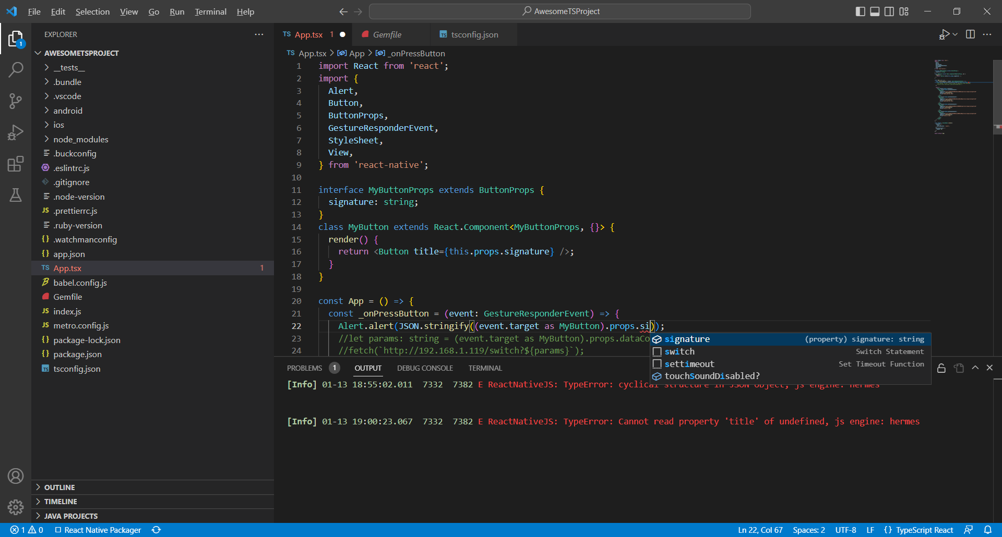Image resolution: width=1002 pixels, height=537 pixels.
Task: Click the AwesomeTSProject command center search
Action: coord(560,11)
